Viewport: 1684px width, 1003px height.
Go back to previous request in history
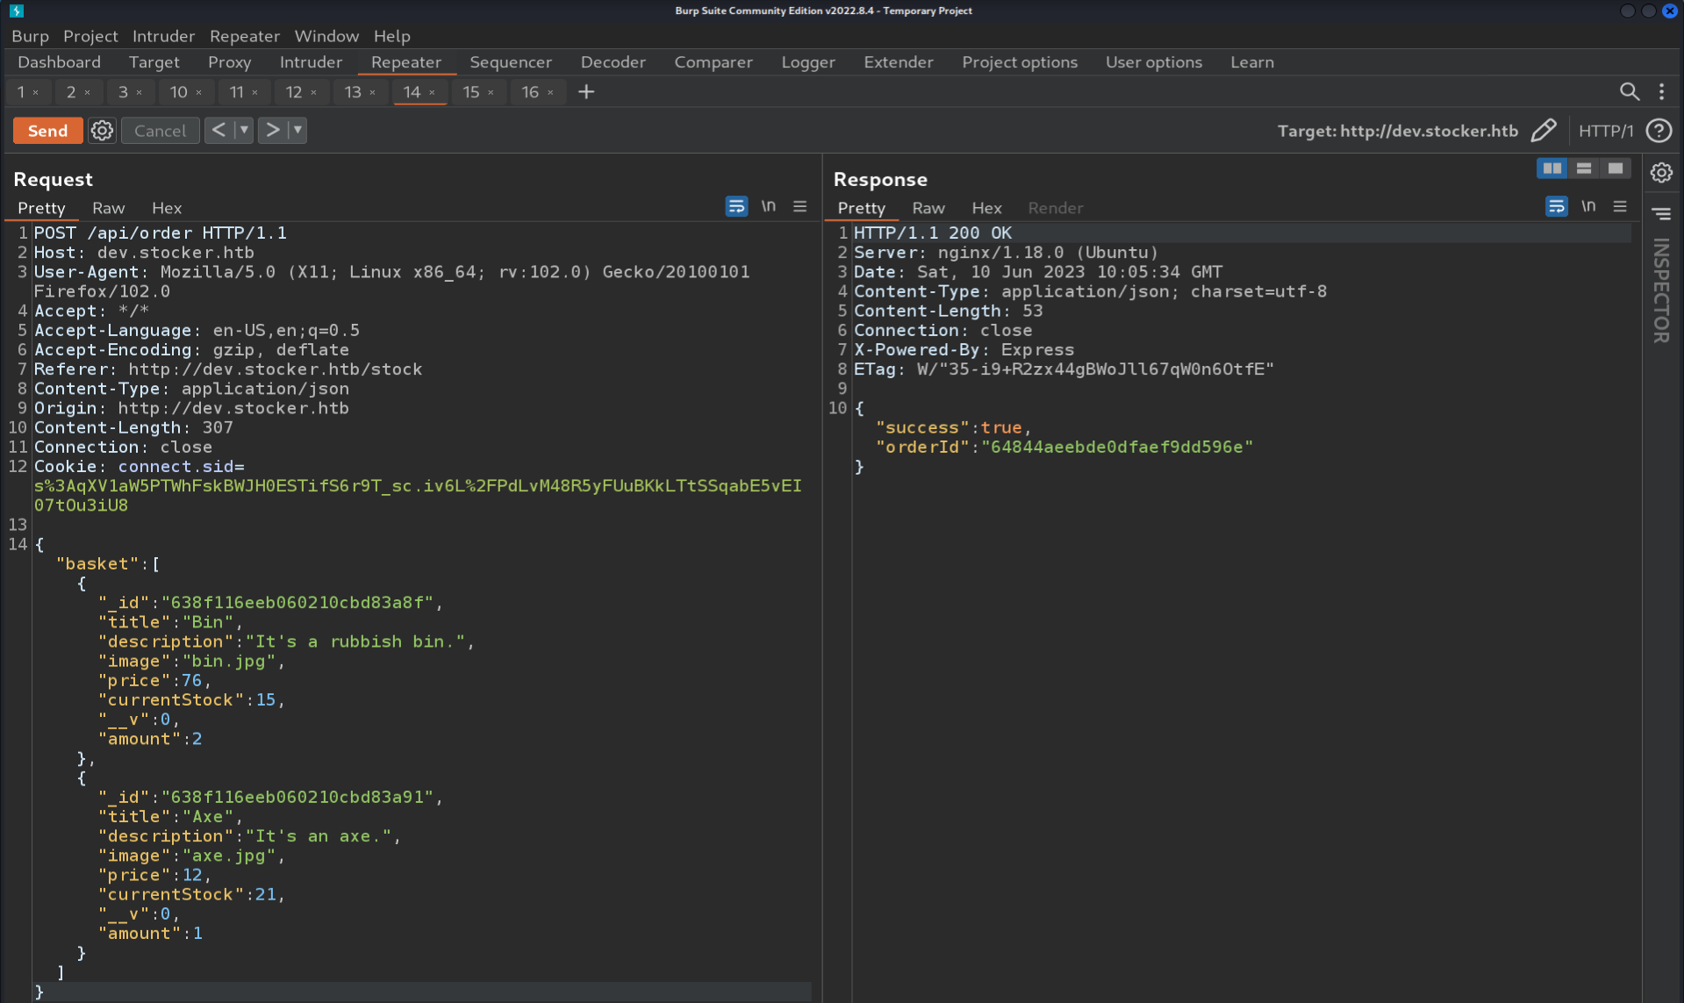[219, 130]
